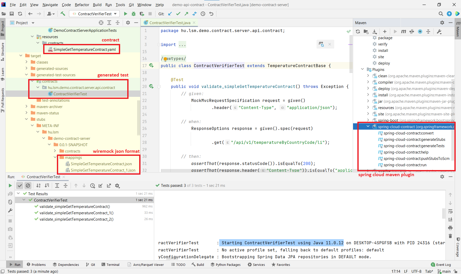461x274 pixels.
Task: Select SimpleGetTemperatureContract.yaml file
Action: 84,49
